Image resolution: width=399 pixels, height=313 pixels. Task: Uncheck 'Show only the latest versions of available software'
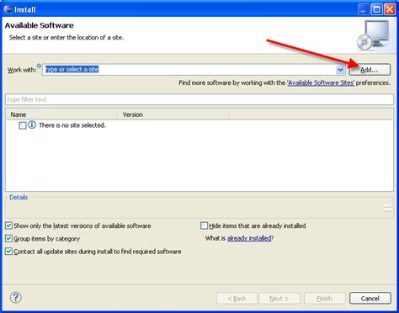[8, 225]
